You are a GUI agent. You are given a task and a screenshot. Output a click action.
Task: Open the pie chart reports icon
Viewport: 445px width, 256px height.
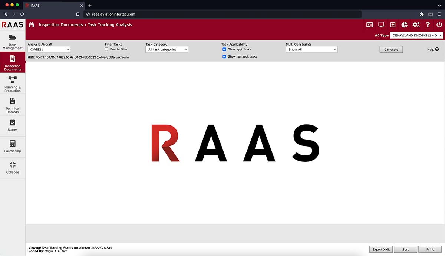click(x=405, y=25)
